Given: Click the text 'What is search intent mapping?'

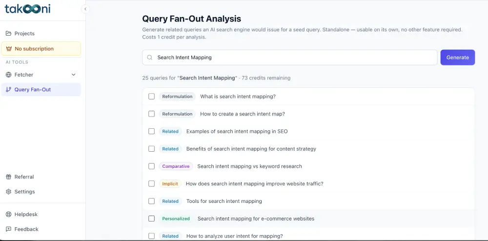Looking at the screenshot, I should [x=238, y=97].
